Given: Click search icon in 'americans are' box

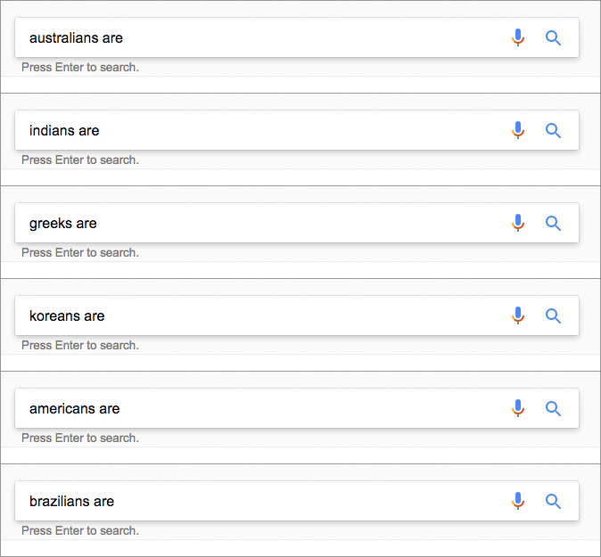Looking at the screenshot, I should click(553, 409).
